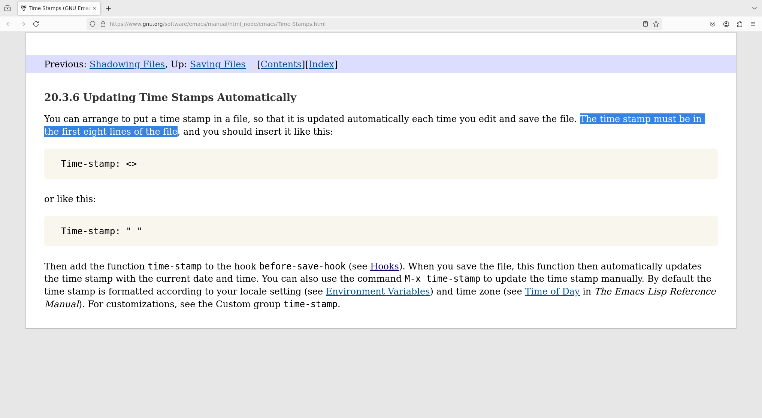
Task: Expand the list all tabs chevron
Action: pyautogui.click(x=754, y=8)
